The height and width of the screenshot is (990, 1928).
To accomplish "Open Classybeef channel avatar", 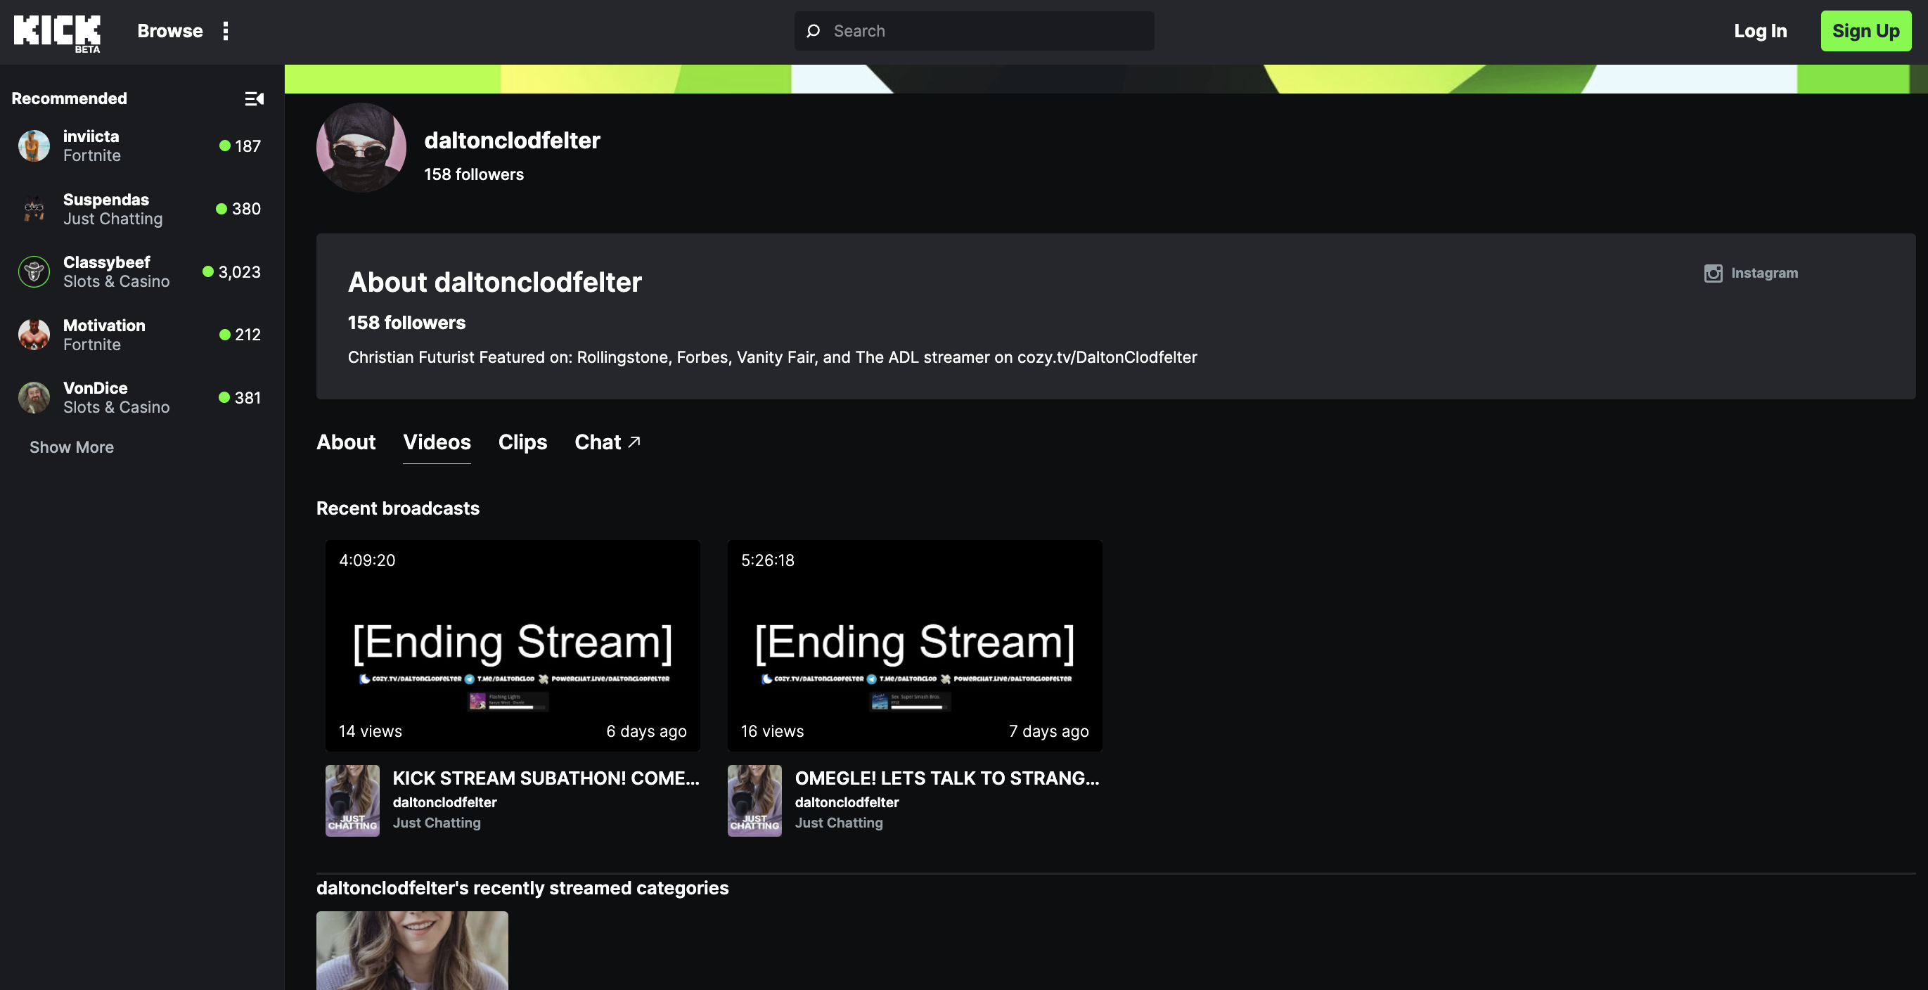I will tap(34, 271).
